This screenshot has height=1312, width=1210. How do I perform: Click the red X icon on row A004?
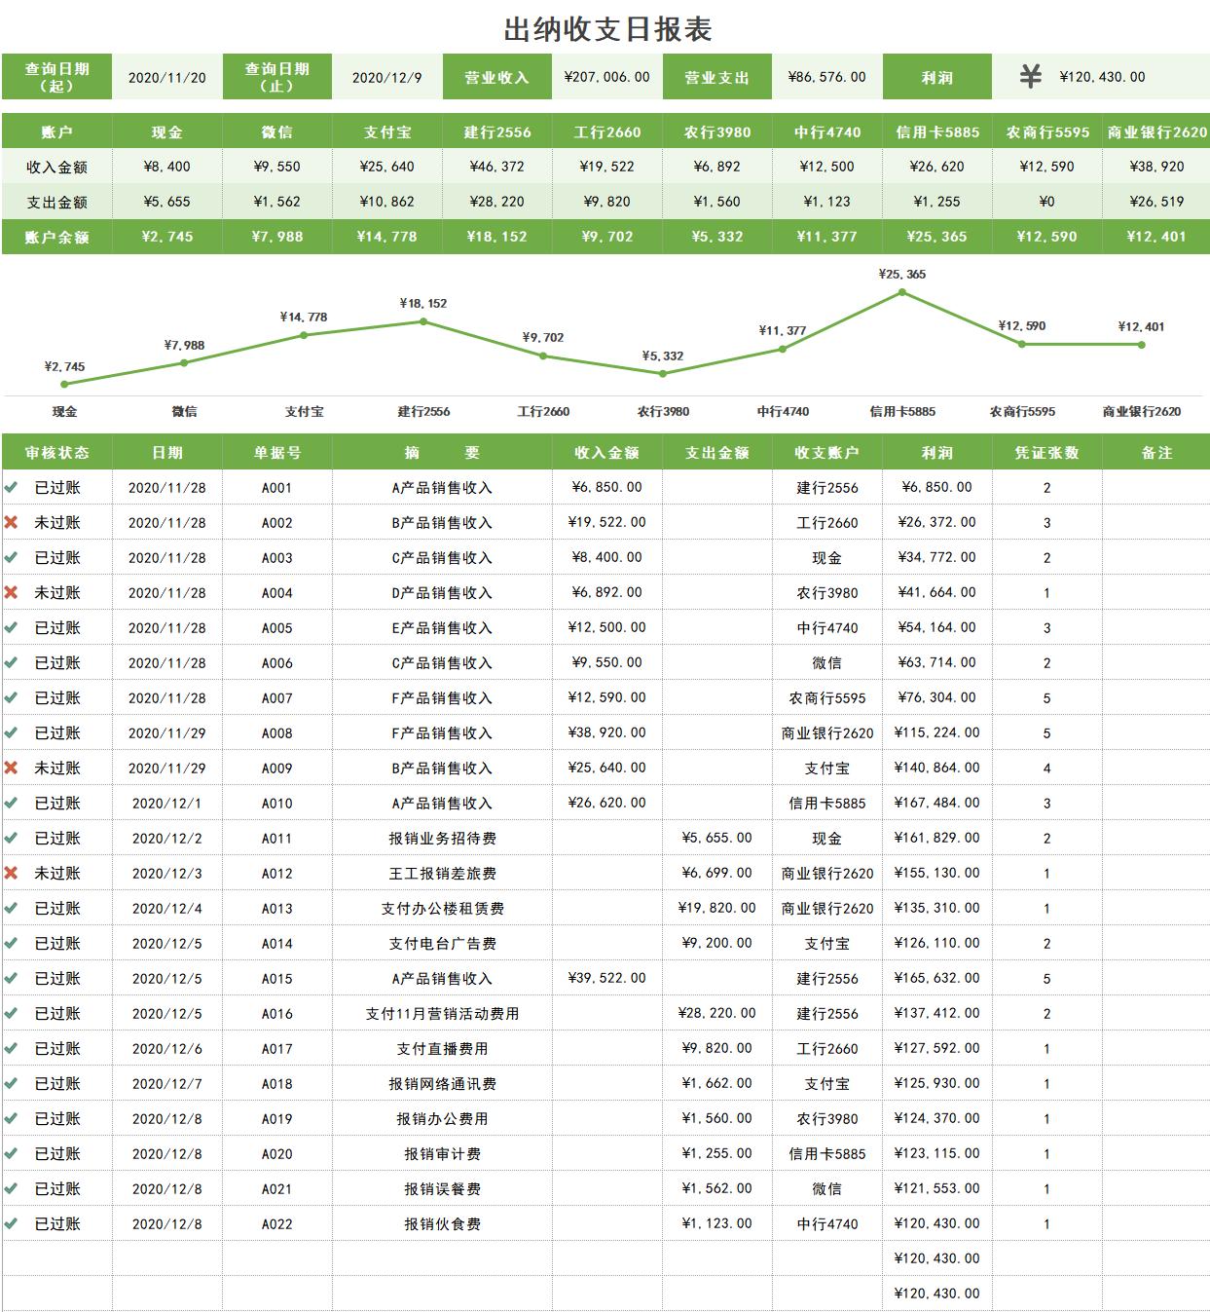pos(13,590)
